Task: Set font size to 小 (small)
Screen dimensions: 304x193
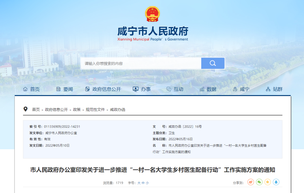Action: [x=147, y=183]
